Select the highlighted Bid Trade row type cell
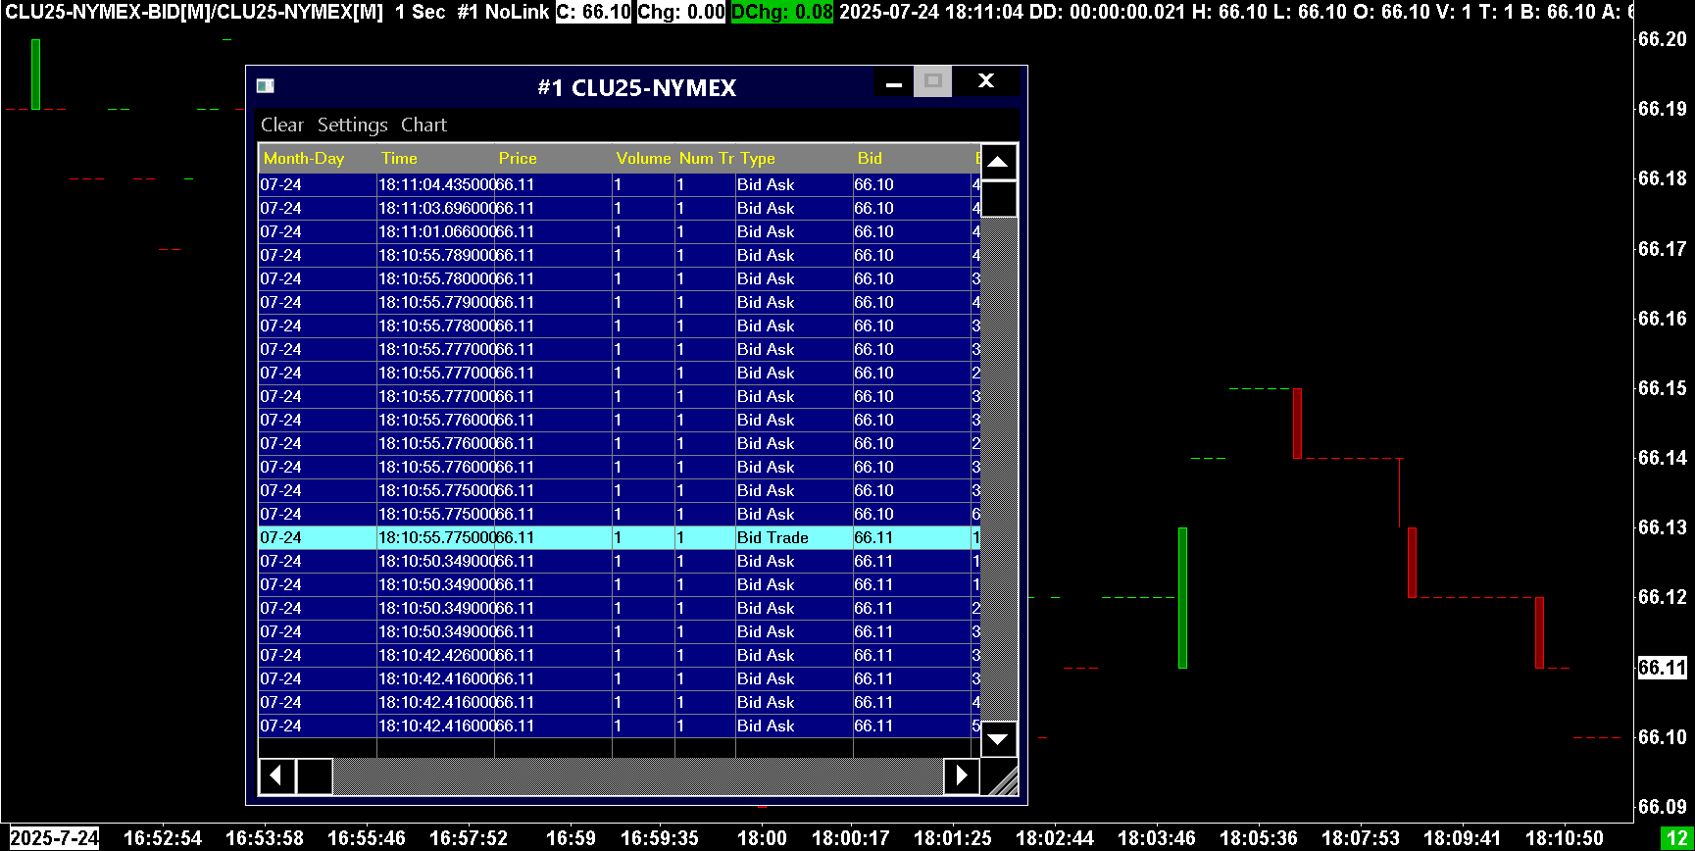The height and width of the screenshot is (851, 1695). (x=794, y=537)
